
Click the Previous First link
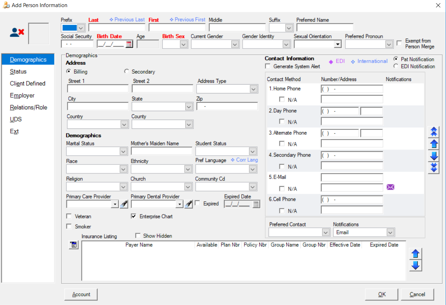point(188,20)
